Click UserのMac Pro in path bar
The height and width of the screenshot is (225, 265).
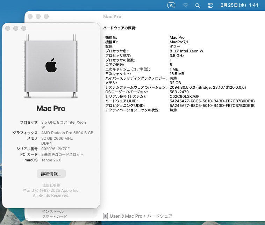(x=126, y=216)
